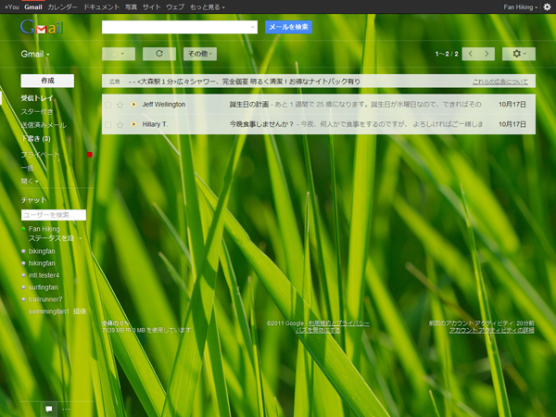556x417 pixels.
Task: Check the Hillary T. email checkbox
Action: tap(108, 124)
